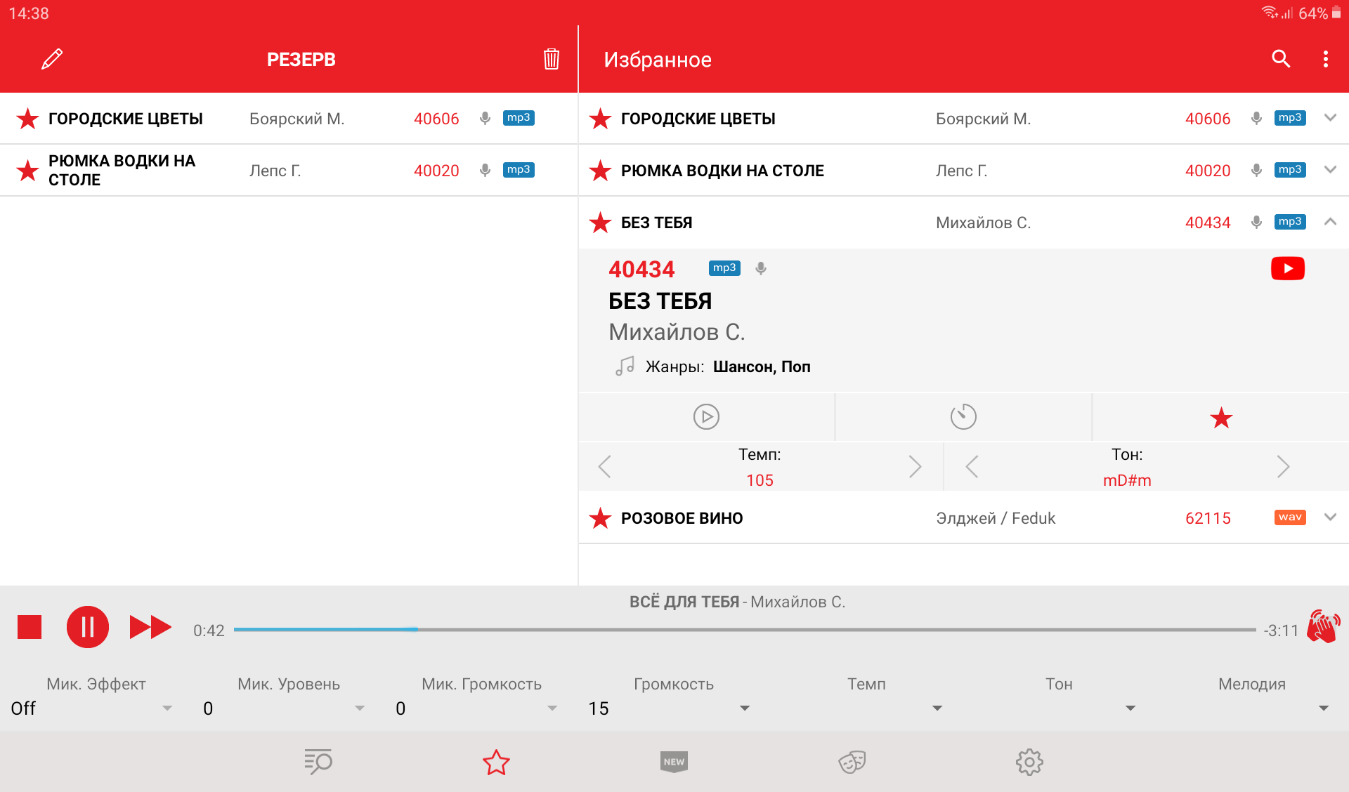
Task: Open the Мик. Громкость dropdown
Action: click(x=476, y=708)
